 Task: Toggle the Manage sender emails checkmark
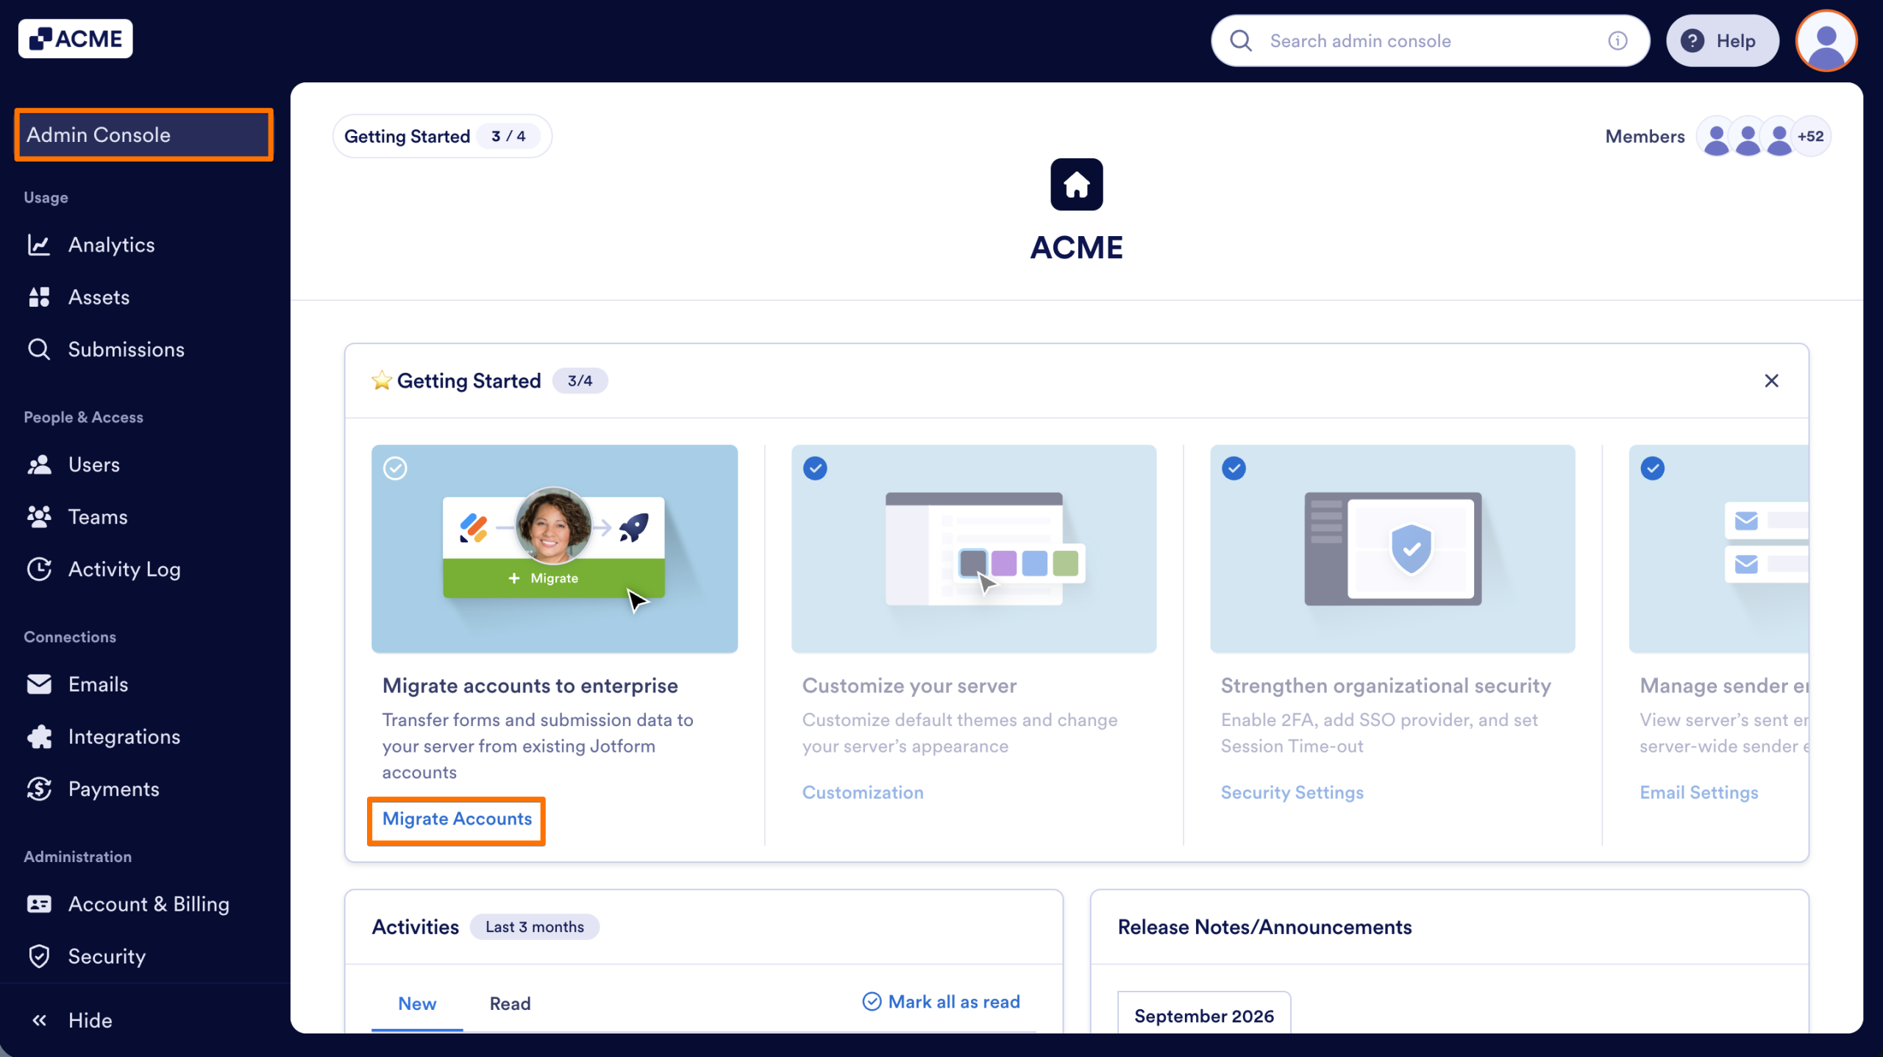(1653, 469)
